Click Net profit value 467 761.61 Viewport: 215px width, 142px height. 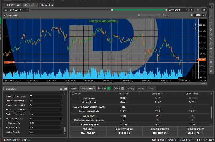(x=88, y=133)
